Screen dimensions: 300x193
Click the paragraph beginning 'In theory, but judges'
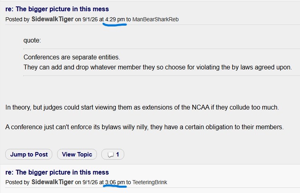142,107
